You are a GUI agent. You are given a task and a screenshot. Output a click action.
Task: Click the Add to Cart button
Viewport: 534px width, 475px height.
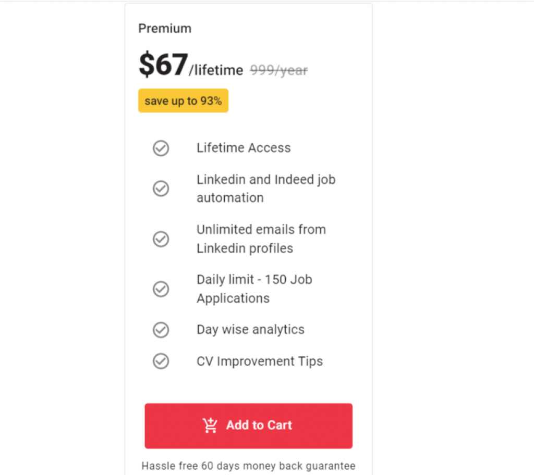tap(248, 426)
